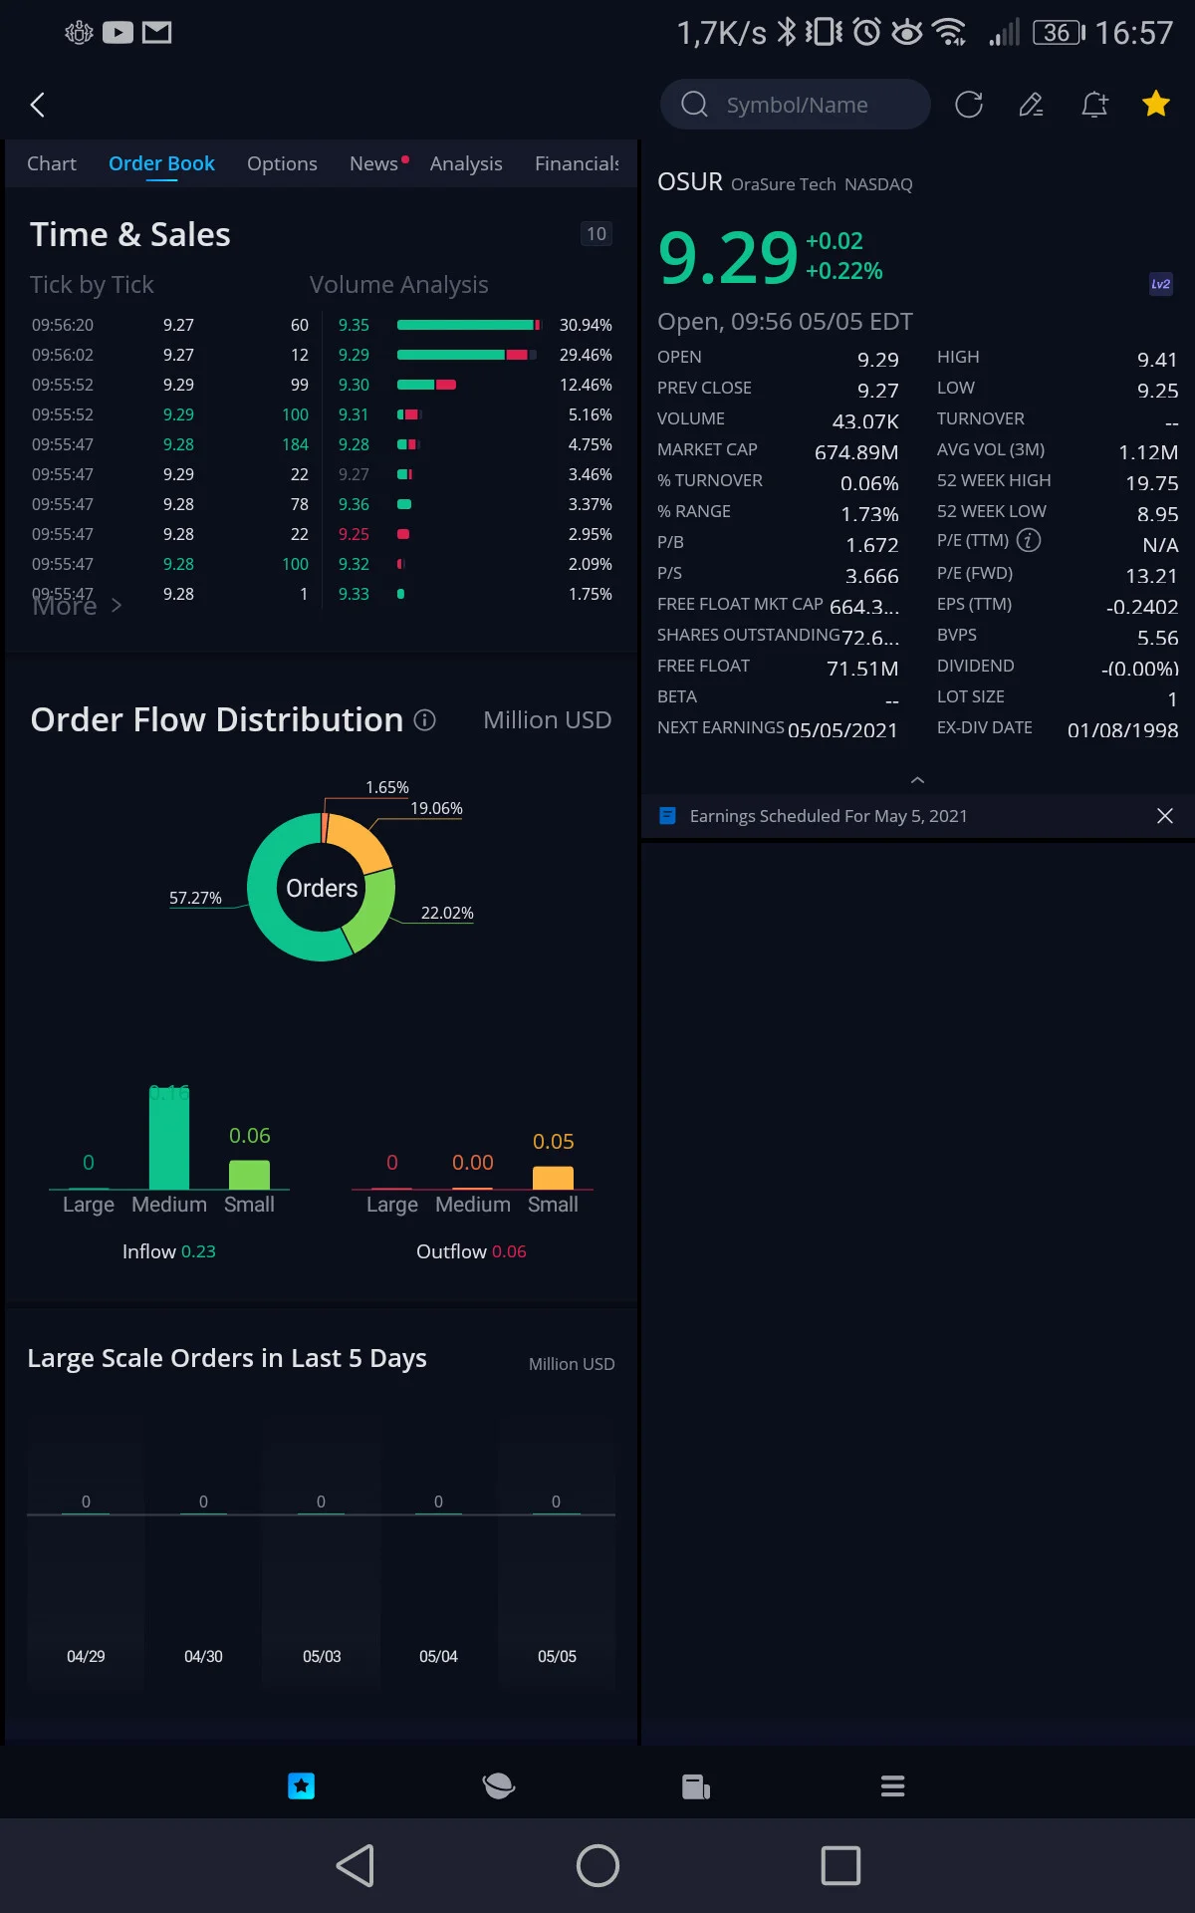Tap the 57.27% donut label
Image resolution: width=1195 pixels, height=1913 pixels.
[x=195, y=898]
